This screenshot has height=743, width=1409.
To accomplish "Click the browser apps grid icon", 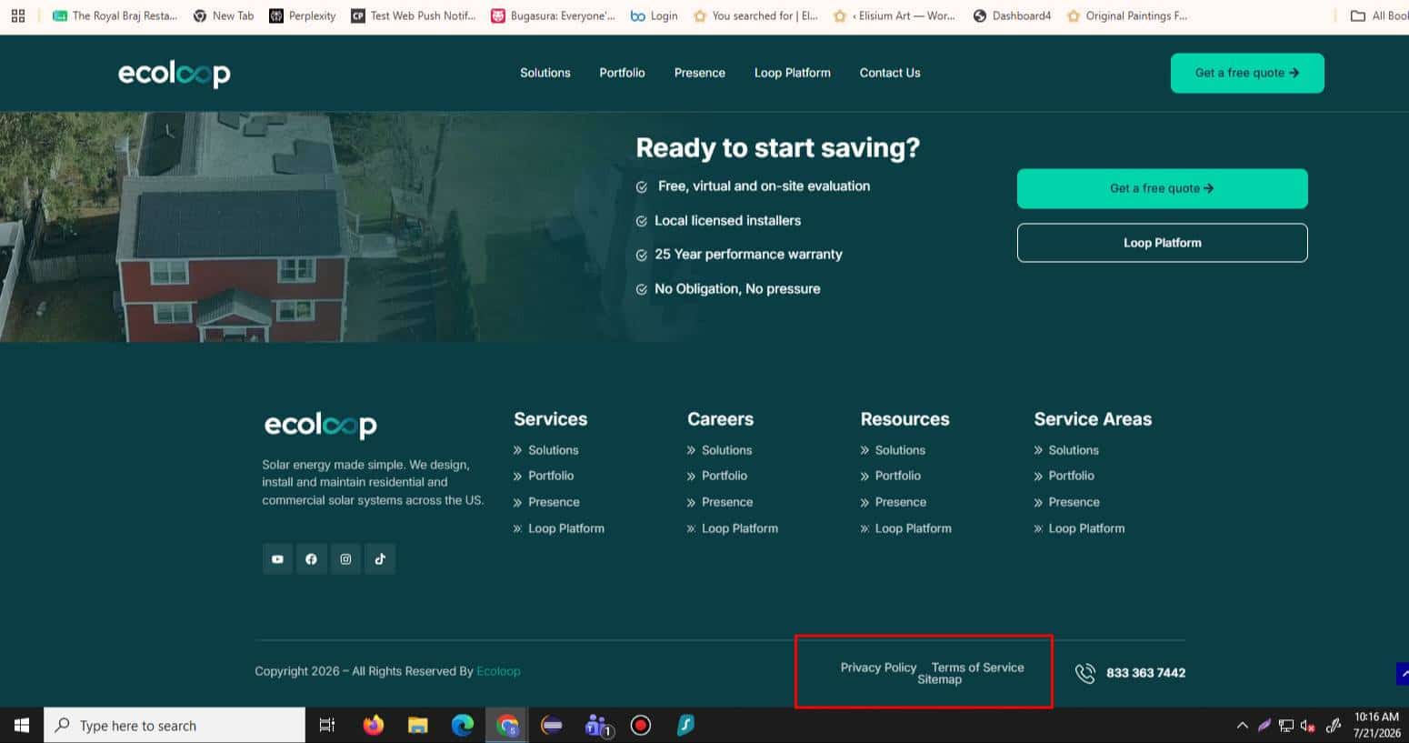I will click(x=18, y=15).
